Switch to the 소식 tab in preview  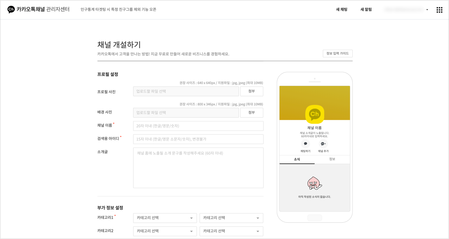[297, 159]
